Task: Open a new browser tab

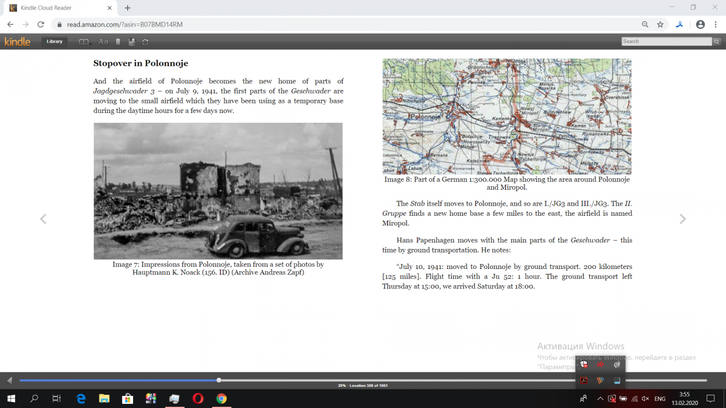Action: tap(128, 8)
